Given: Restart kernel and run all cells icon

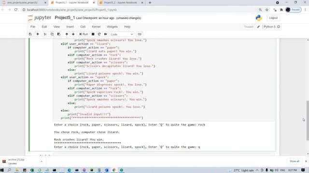Looking at the screenshot, I should pyautogui.click(x=106, y=34).
